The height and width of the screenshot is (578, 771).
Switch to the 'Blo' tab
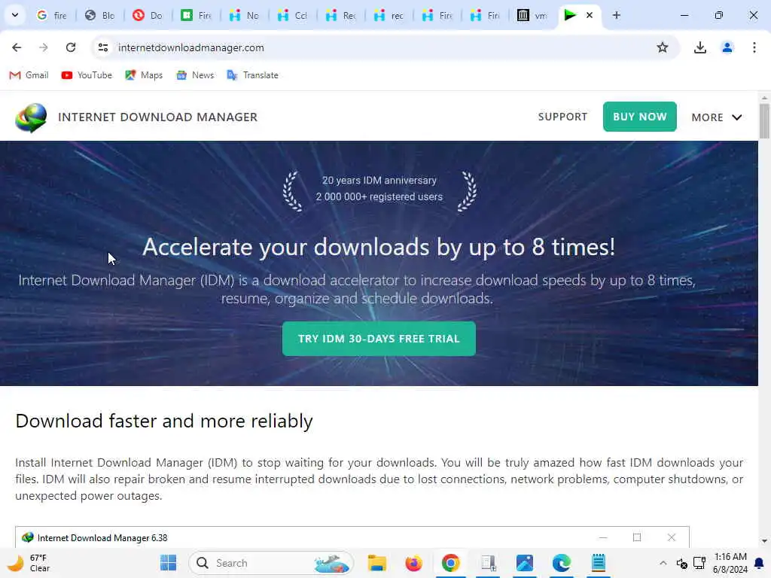[100, 15]
